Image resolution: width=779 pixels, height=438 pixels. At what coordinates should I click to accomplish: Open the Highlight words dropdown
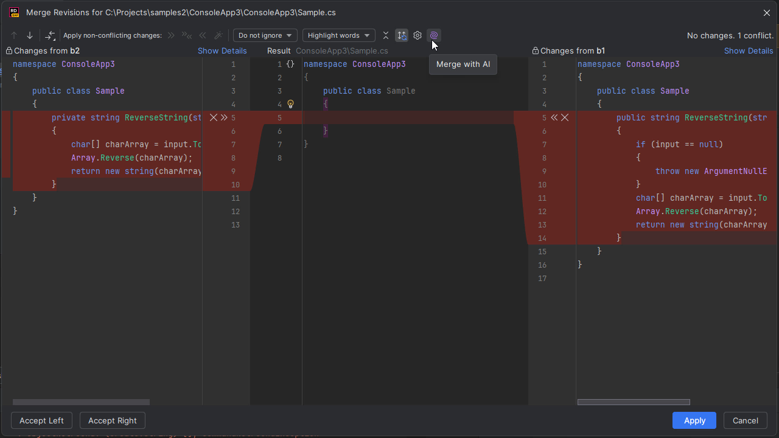338,35
